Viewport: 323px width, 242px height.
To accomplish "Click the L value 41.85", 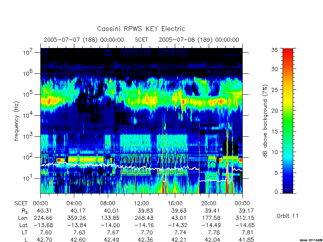I will tap(246, 240).
